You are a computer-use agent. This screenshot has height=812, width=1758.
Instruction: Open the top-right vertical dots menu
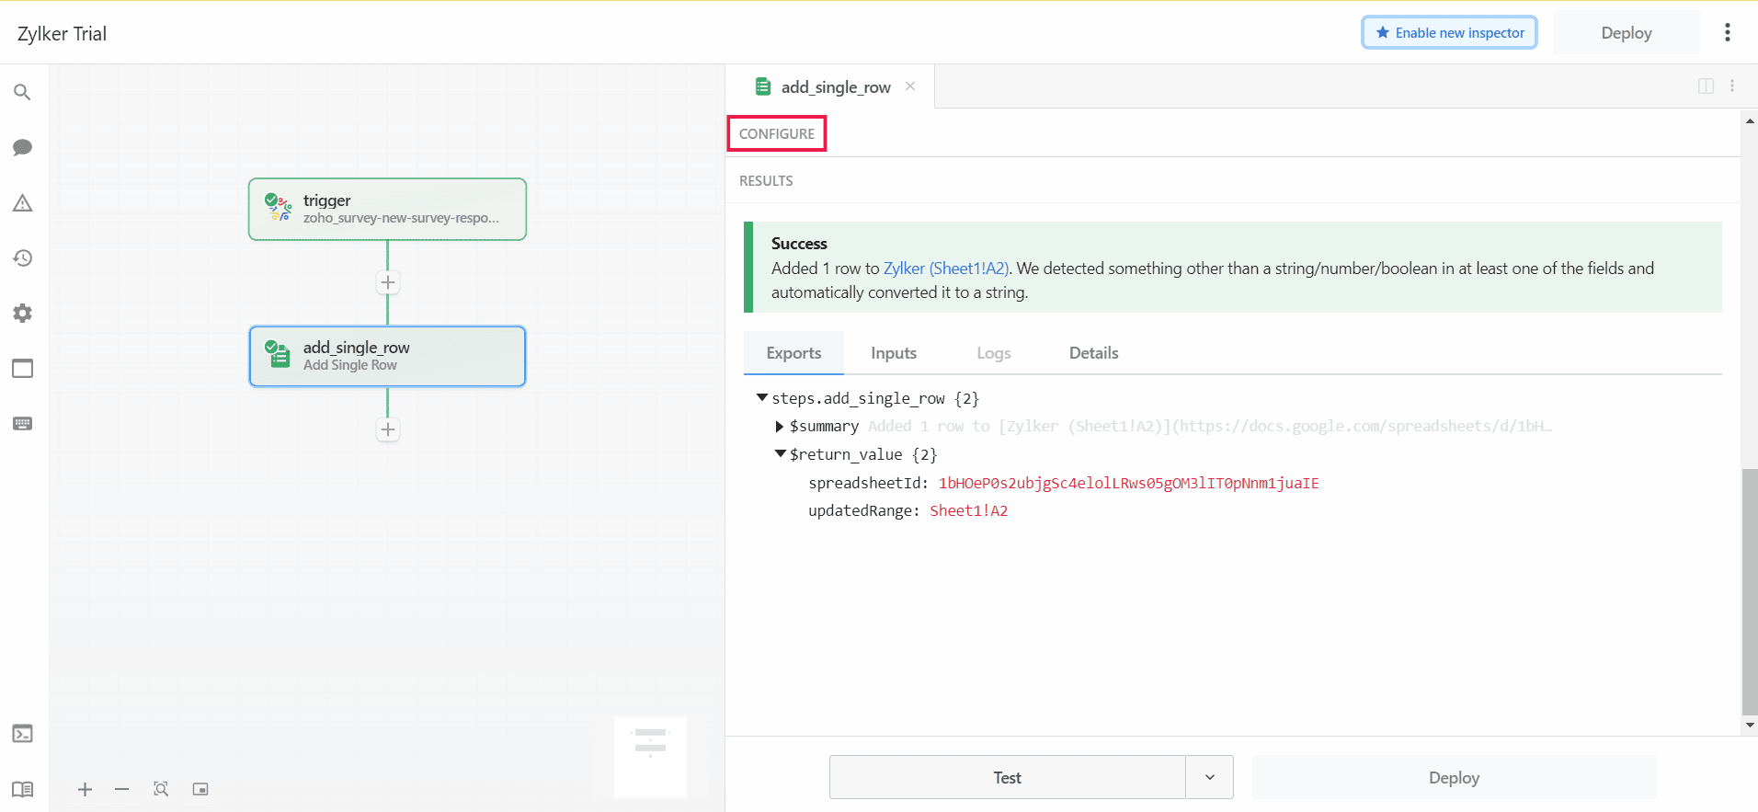click(1728, 33)
